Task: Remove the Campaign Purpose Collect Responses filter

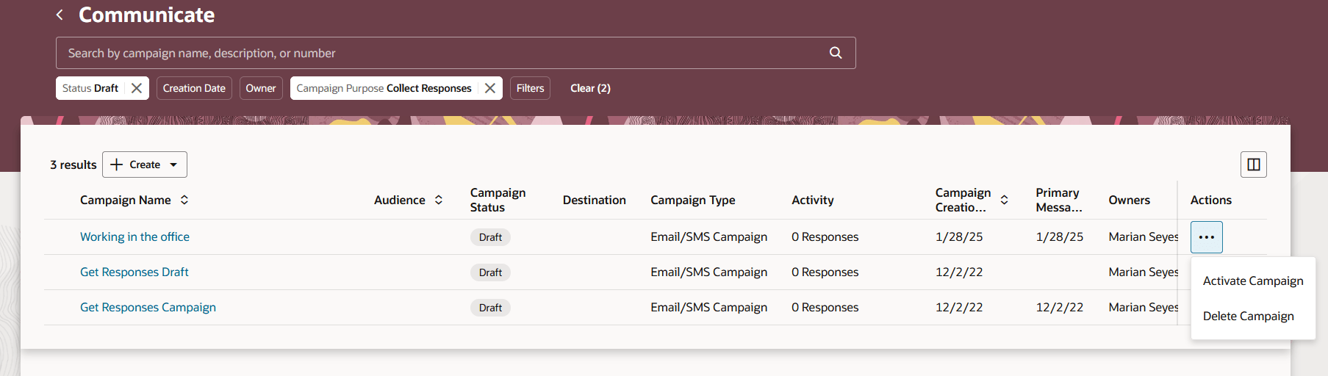Action: (x=490, y=88)
